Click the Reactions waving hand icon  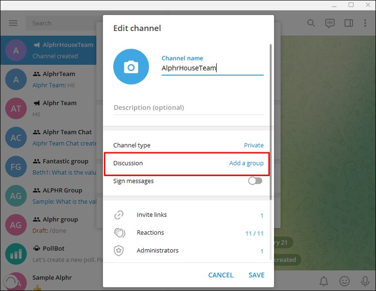pos(120,233)
